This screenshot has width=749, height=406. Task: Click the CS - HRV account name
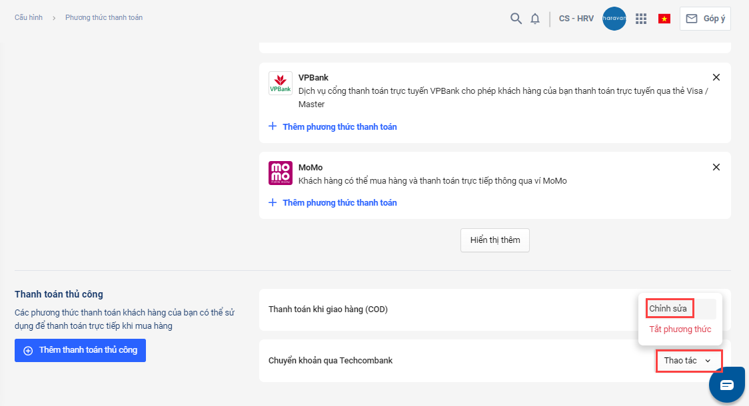coord(576,19)
